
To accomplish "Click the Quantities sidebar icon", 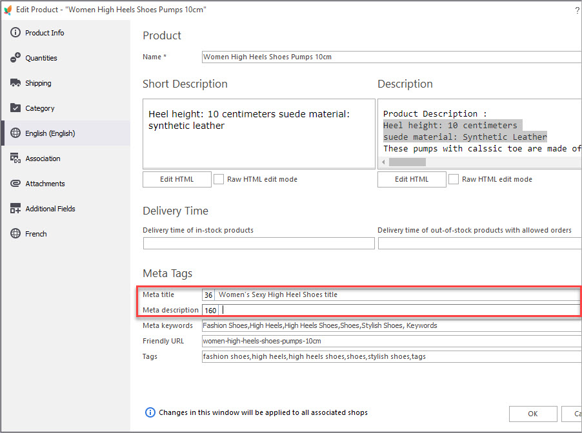I will click(x=15, y=58).
